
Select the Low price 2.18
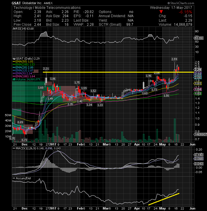[x=38, y=20]
